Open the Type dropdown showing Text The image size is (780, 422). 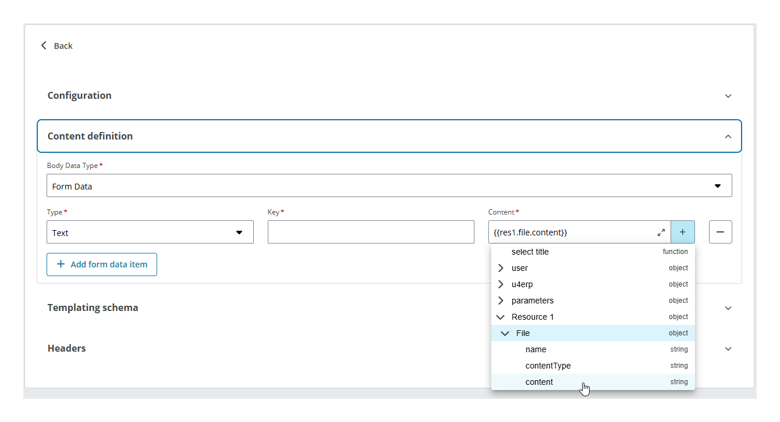pyautogui.click(x=239, y=231)
